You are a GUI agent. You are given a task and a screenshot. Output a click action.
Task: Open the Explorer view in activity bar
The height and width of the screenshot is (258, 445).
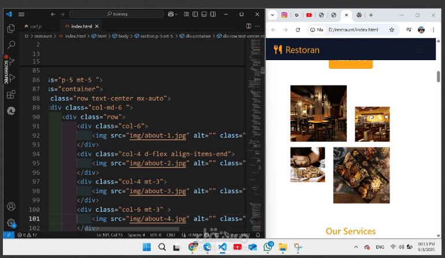[x=11, y=28]
